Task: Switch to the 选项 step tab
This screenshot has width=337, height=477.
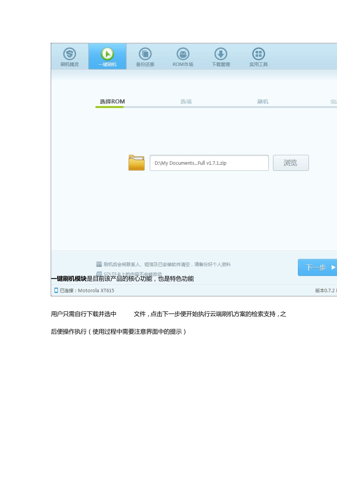Action: point(186,102)
